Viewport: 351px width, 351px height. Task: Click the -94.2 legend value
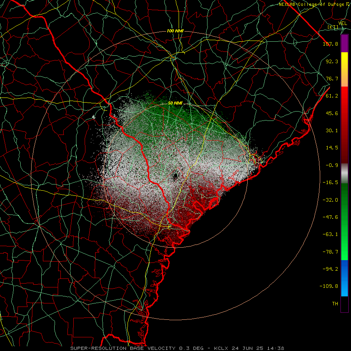click(x=330, y=269)
